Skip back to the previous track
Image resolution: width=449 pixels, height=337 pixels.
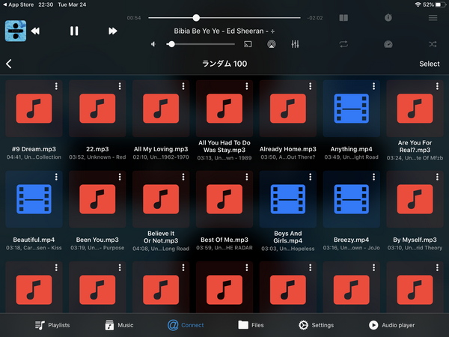(x=35, y=31)
